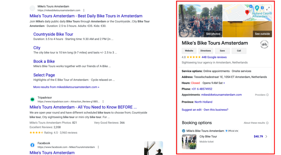Open the three-dot menu for Tripadvisor result
281x155 pixels.
click(x=103, y=101)
